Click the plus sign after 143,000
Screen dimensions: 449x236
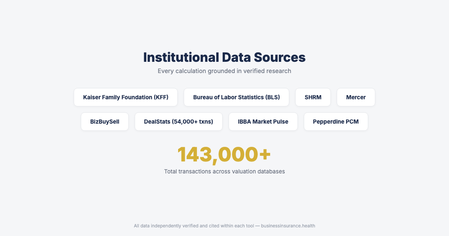pyautogui.click(x=265, y=154)
